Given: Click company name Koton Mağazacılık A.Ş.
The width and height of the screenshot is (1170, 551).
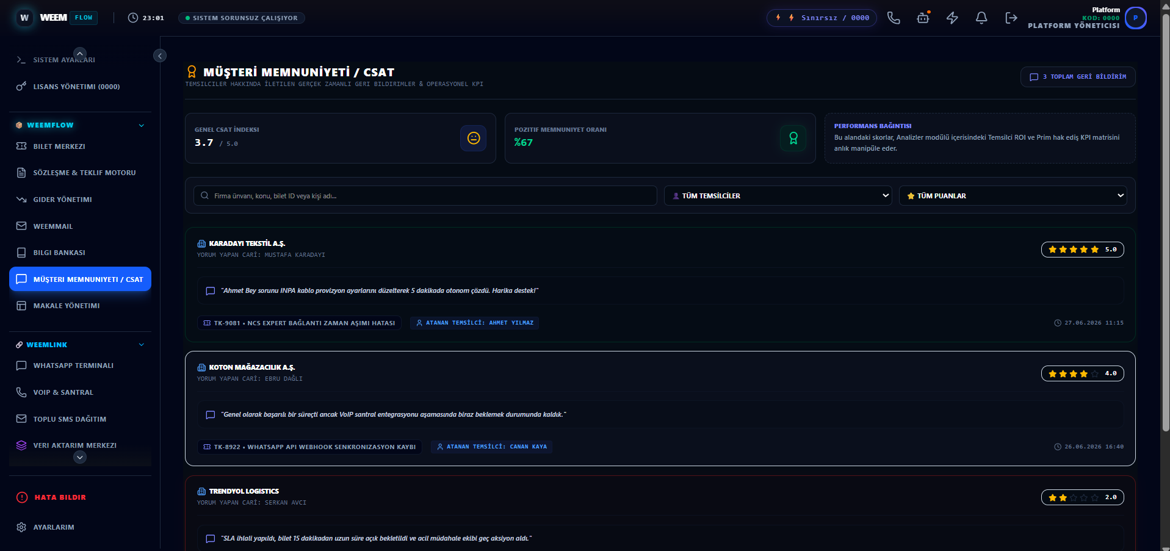Looking at the screenshot, I should [x=252, y=367].
